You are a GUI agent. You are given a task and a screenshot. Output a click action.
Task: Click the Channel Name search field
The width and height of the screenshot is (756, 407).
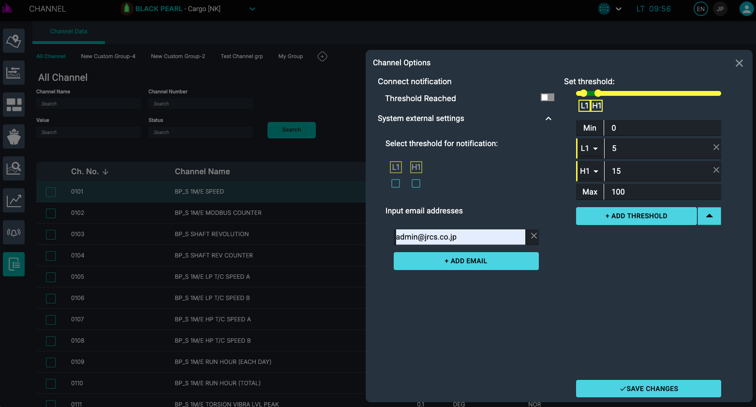(89, 104)
